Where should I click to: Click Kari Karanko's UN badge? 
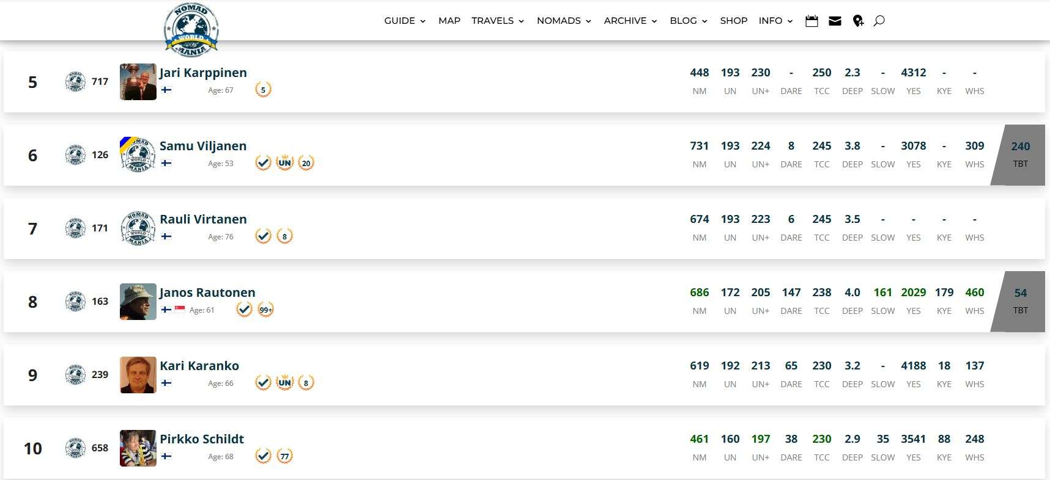284,383
